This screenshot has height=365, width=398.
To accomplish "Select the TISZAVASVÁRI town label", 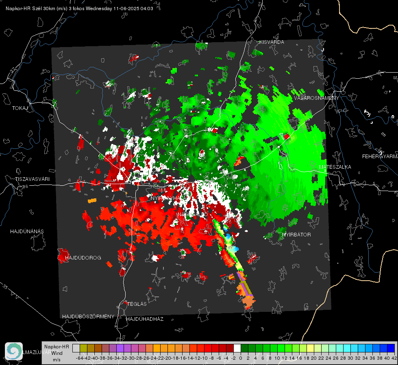I will pos(32,179).
